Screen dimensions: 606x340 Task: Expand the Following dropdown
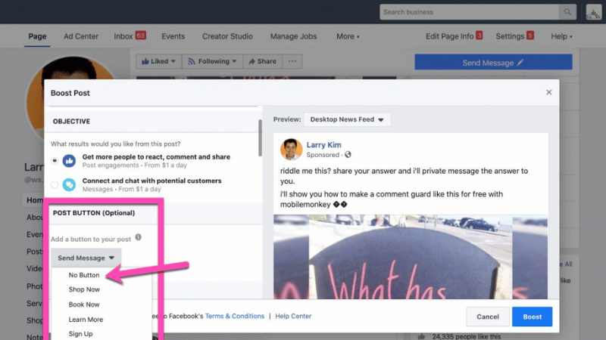point(212,61)
